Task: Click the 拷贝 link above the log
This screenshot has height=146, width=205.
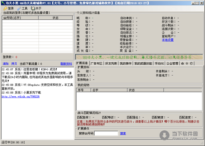Action: [x=14, y=64]
